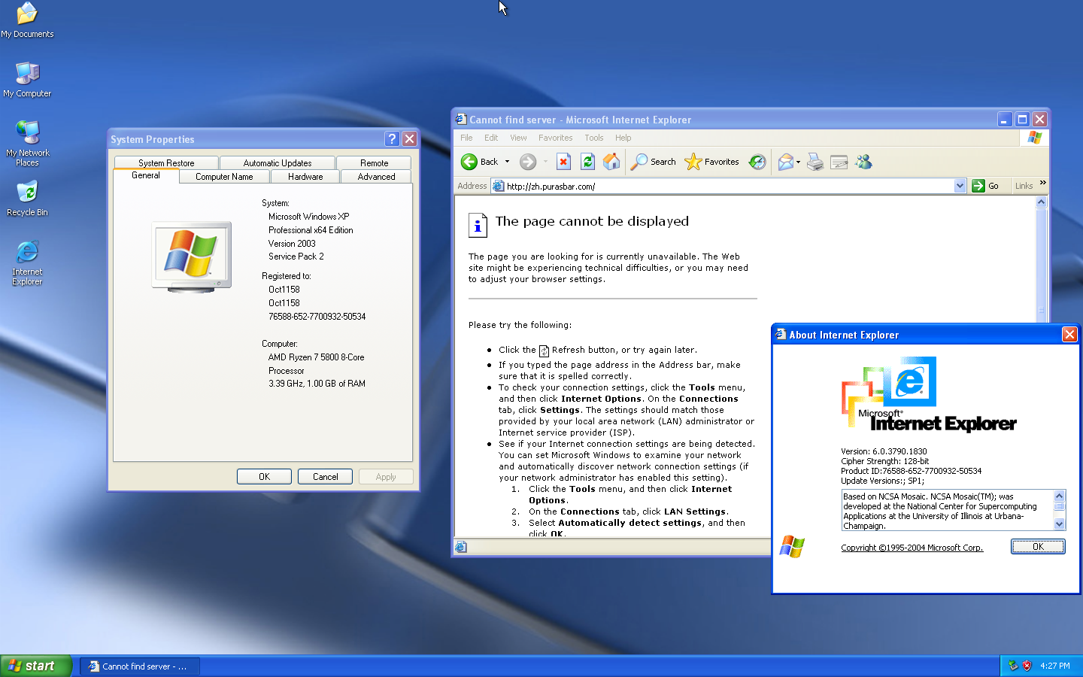The width and height of the screenshot is (1083, 677).
Task: Click into the IE address field
Action: [727, 186]
